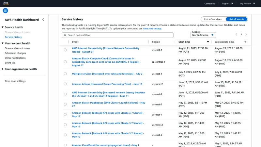Open Service health Open and recent issues

(x=17, y=32)
